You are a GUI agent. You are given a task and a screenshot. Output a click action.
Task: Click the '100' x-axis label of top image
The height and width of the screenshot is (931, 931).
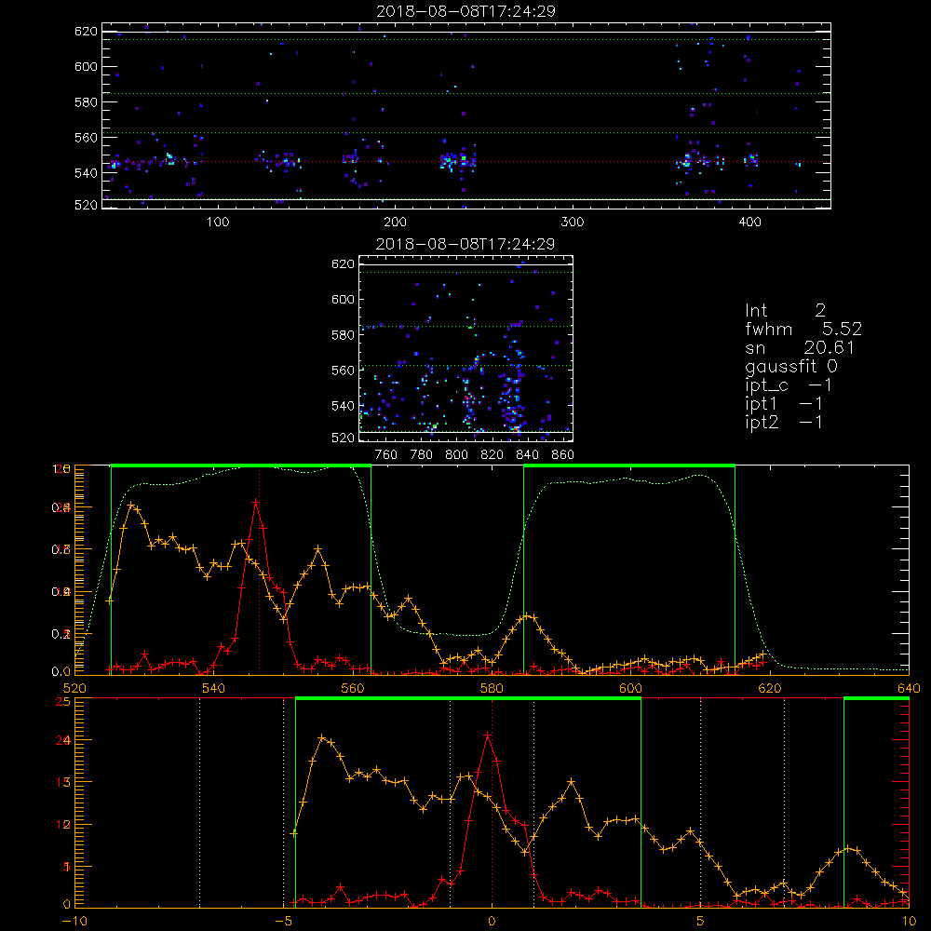click(x=218, y=223)
